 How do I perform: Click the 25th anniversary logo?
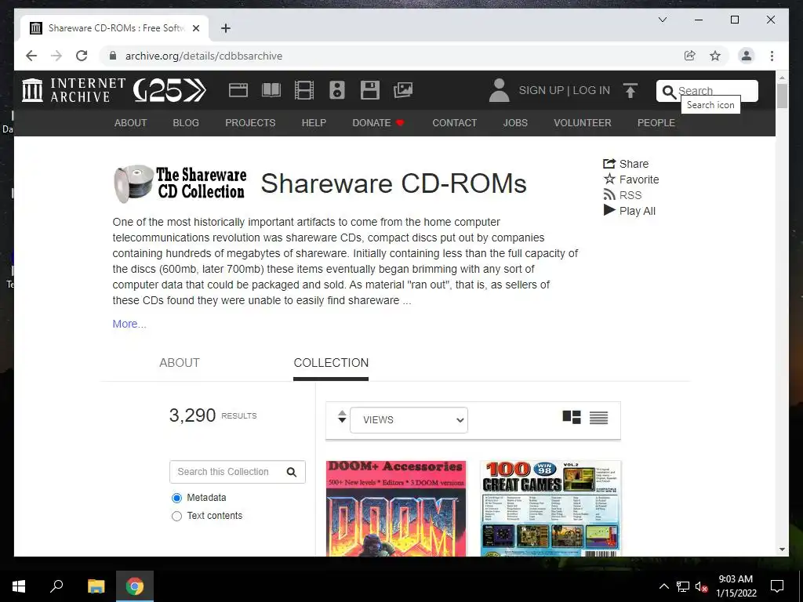click(169, 91)
